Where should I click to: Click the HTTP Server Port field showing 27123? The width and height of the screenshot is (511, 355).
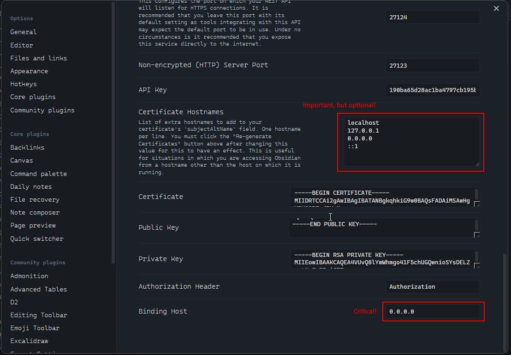(x=432, y=65)
